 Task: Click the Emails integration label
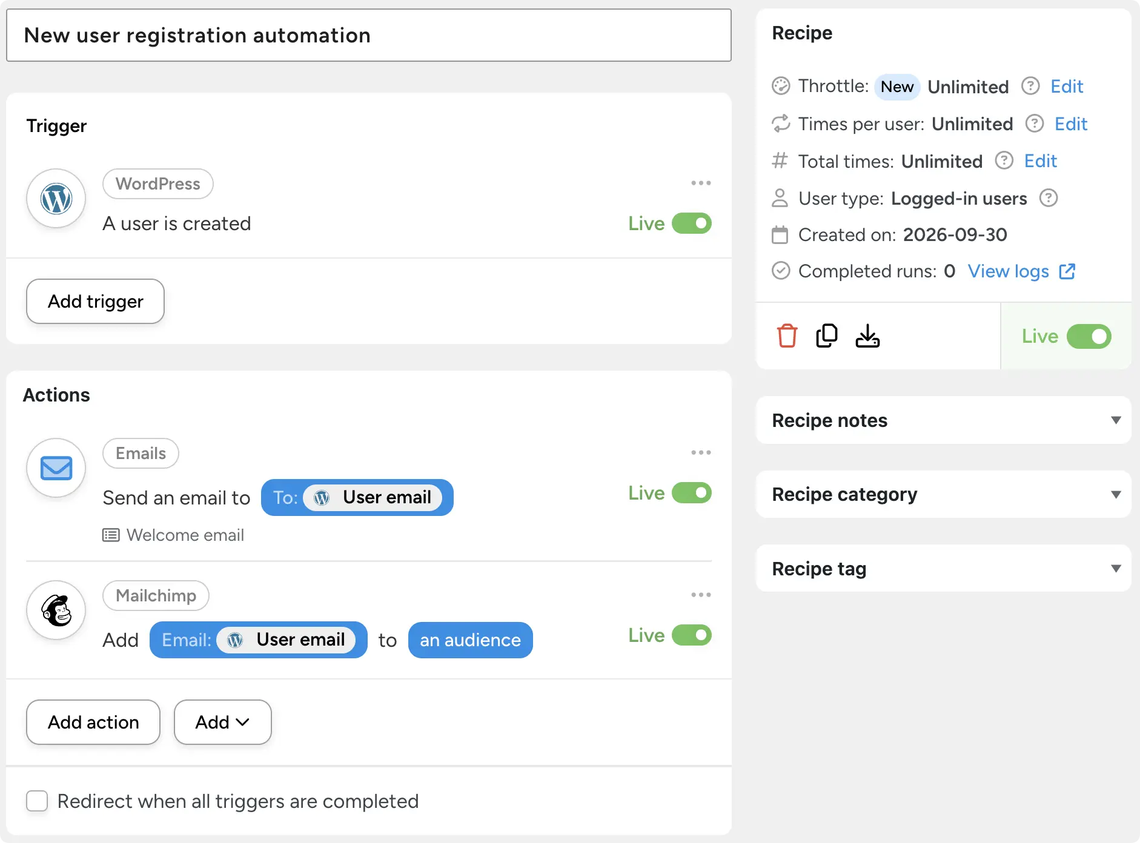(141, 453)
